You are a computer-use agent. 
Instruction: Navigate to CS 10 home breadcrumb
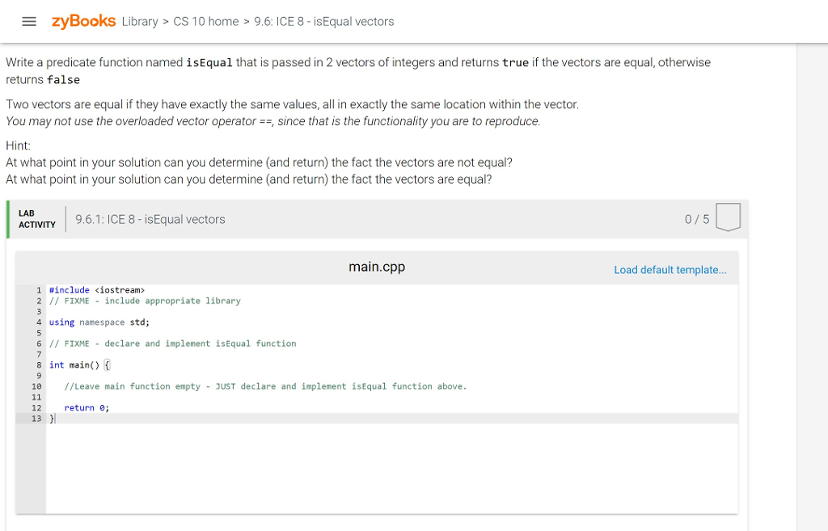tap(206, 22)
